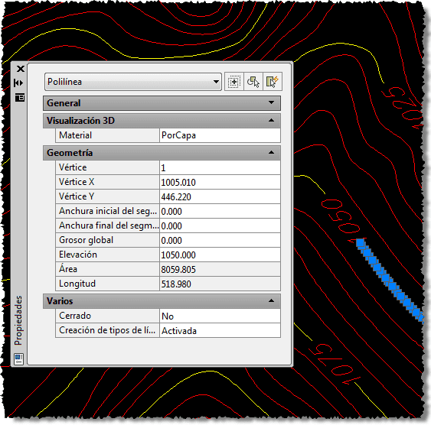Edit the Vértice X value
Screen dimensions: 431x425
[220, 182]
